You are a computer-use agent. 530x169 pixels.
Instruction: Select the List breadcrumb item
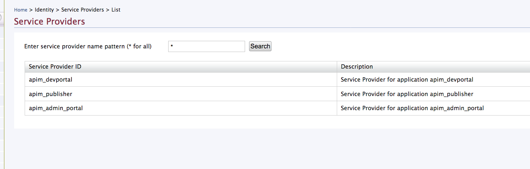coord(116,10)
